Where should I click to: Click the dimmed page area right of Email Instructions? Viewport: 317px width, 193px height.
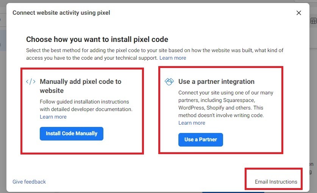coord(313,178)
